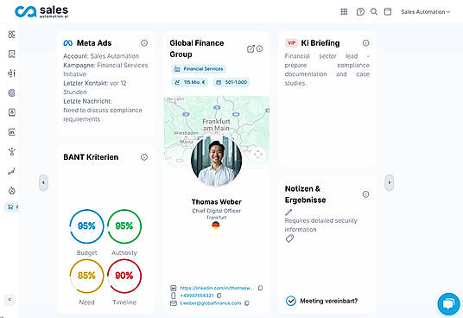Recenter map with locate icon
463x318 pixels.
[257, 155]
